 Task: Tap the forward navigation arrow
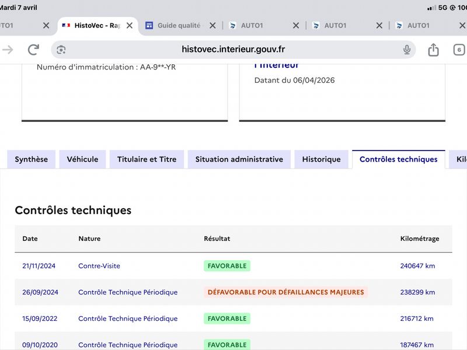click(8, 50)
